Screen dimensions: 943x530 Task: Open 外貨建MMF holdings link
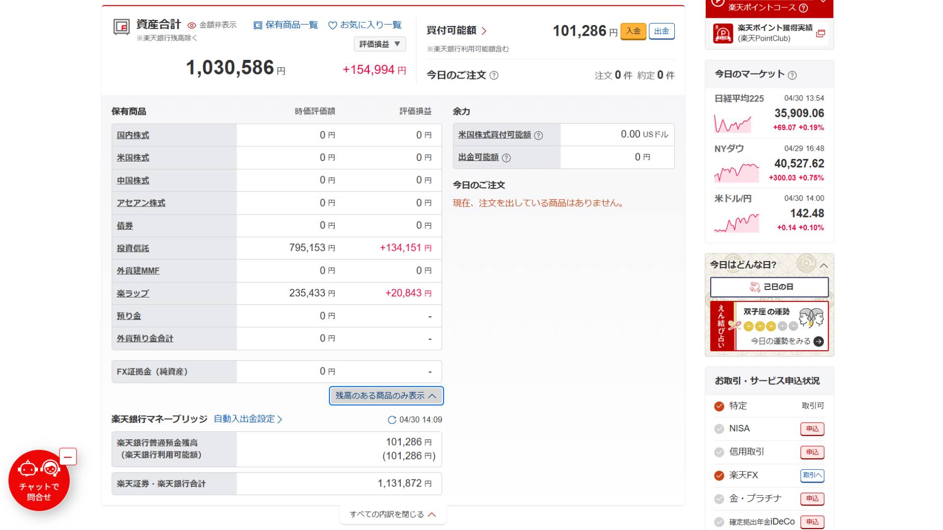point(138,271)
